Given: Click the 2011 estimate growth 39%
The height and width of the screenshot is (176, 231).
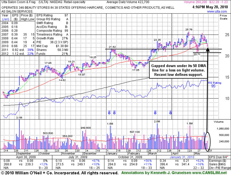Looking at the screenshot, I should click(31, 50).
